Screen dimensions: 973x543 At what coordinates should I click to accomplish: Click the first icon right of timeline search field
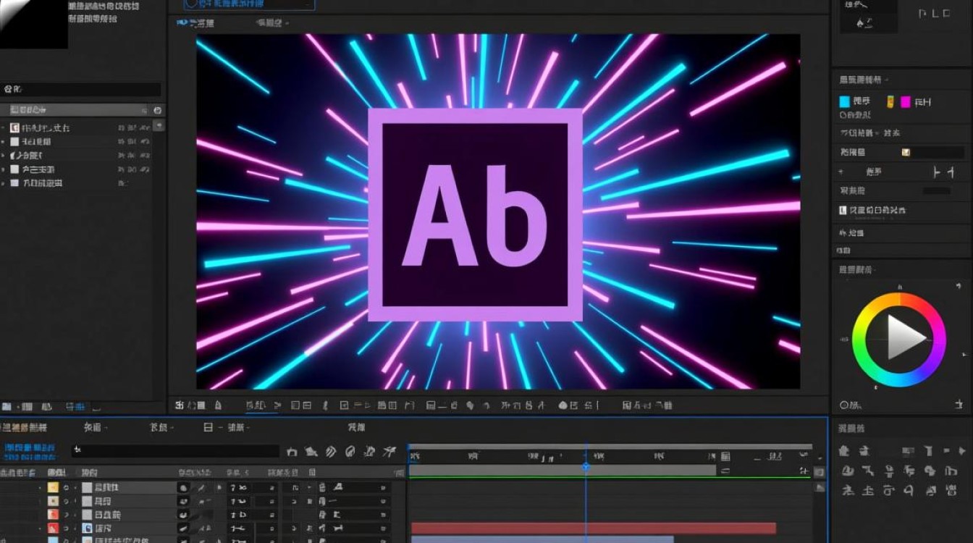coord(292,452)
